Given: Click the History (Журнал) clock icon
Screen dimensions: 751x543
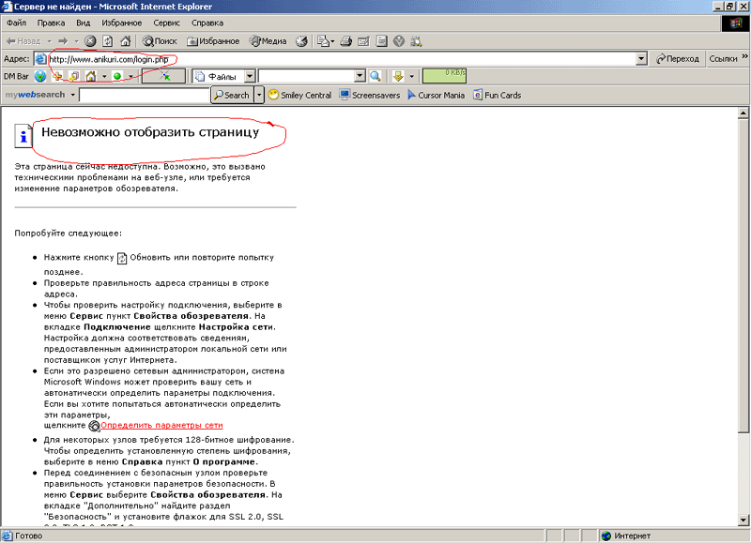Looking at the screenshot, I should click(x=301, y=41).
